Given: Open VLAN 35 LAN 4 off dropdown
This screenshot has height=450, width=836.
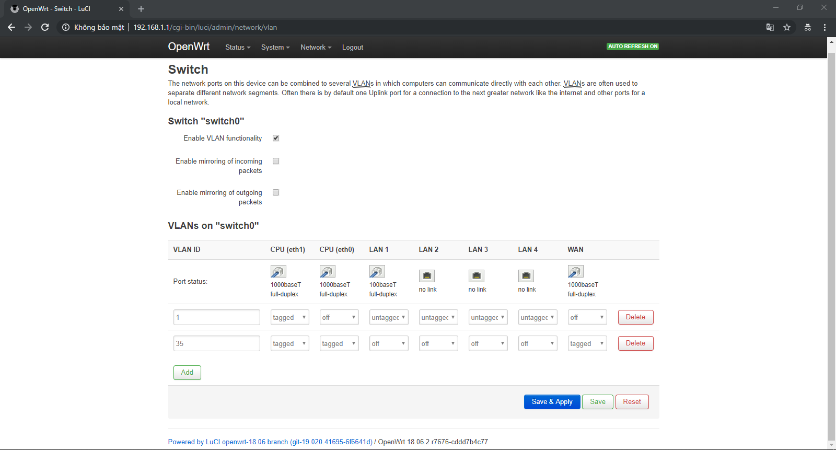Looking at the screenshot, I should [538, 343].
